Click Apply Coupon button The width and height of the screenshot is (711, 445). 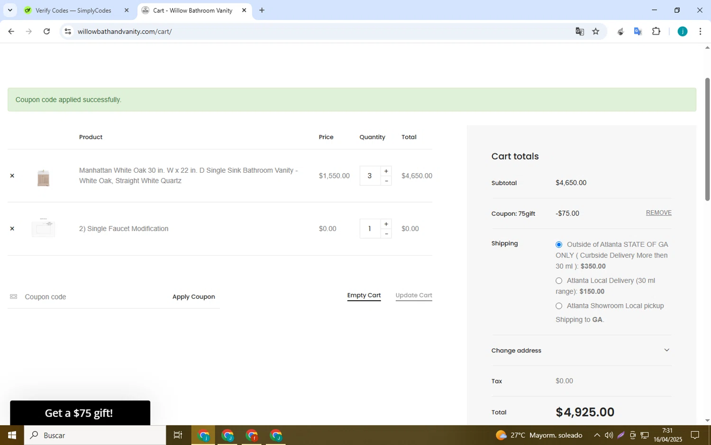pos(193,297)
